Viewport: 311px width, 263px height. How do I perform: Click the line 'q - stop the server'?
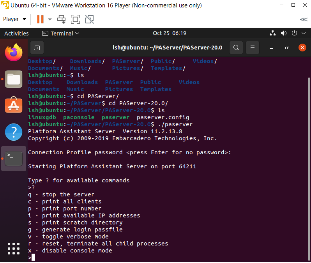pyautogui.click(x=61, y=194)
